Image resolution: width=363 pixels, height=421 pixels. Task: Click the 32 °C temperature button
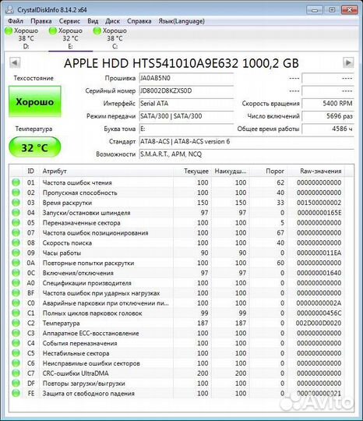pos(35,147)
